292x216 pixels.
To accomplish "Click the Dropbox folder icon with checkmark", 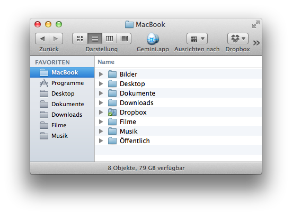I will coord(112,112).
